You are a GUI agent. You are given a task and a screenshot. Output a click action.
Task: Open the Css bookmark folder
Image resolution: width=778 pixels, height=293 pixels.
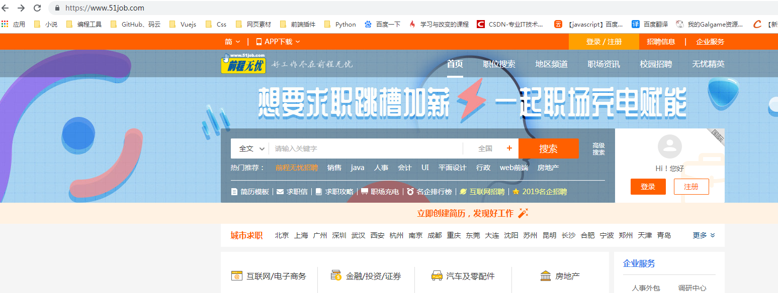point(216,24)
